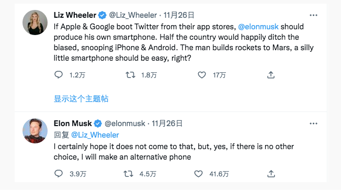The image size is (341, 191).
Task: View Liz Wheeler's profile picture
Action: point(35,23)
